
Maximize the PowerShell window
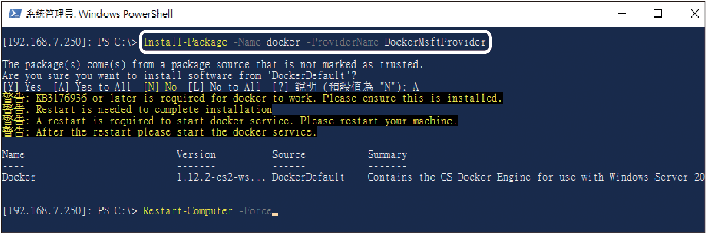coord(658,14)
